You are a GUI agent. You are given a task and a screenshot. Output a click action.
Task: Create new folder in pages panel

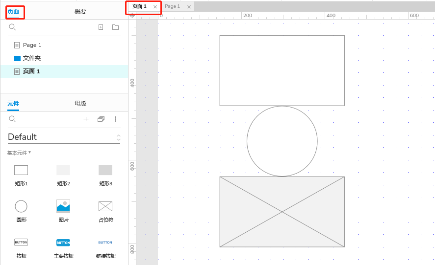115,27
